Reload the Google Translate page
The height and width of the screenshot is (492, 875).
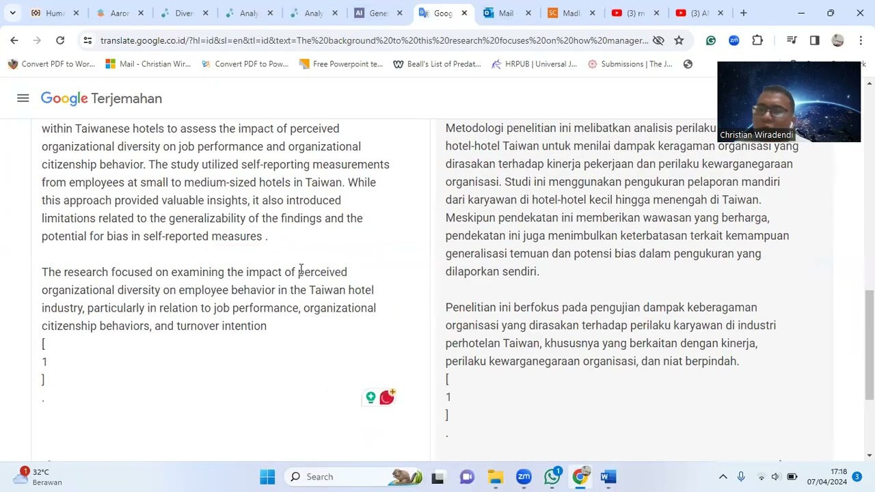pos(60,40)
